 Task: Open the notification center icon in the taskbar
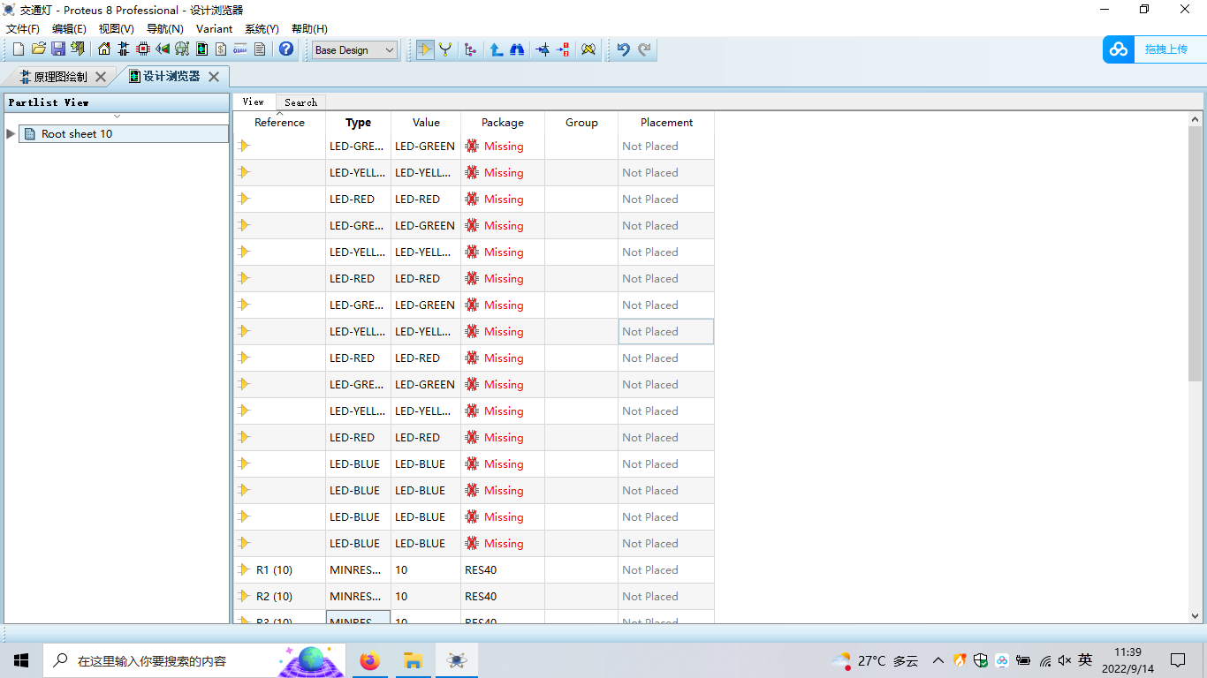[1178, 660]
